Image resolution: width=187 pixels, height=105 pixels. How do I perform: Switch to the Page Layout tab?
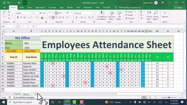pos(40,7)
